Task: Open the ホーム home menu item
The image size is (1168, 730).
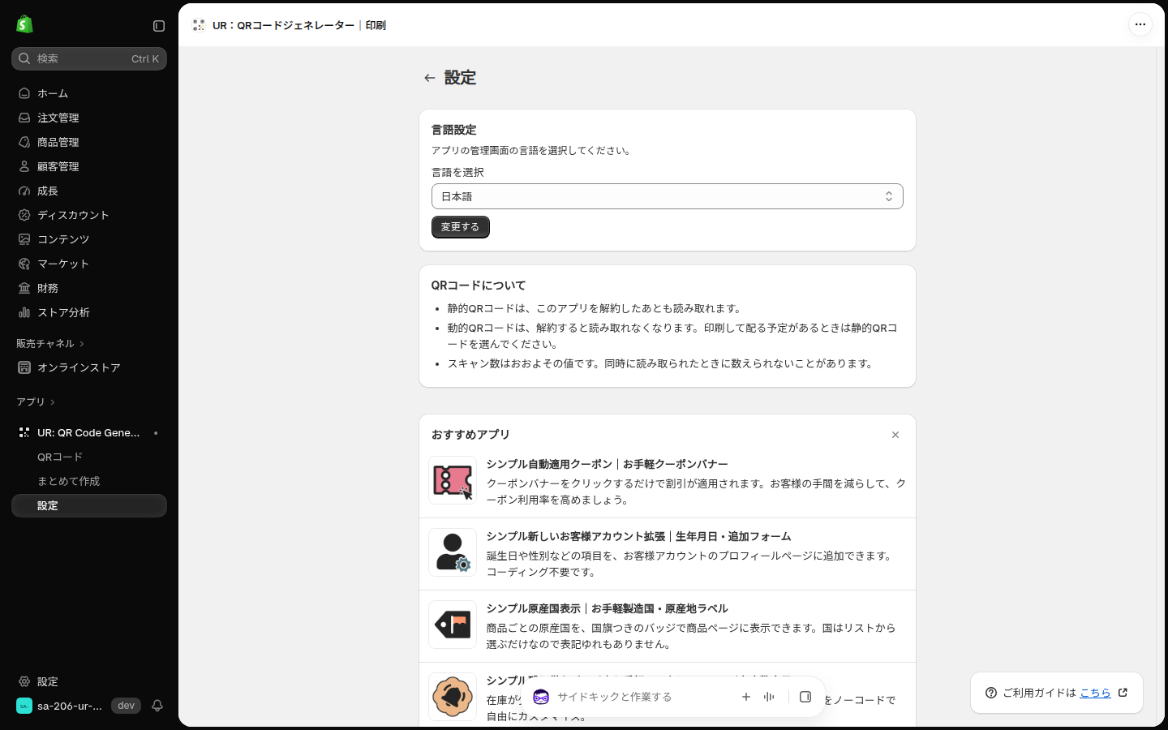Action: [89, 93]
